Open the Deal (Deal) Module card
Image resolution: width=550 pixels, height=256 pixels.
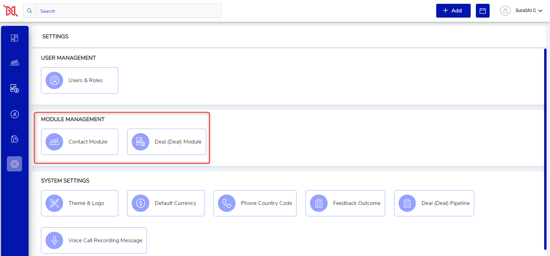(x=167, y=142)
